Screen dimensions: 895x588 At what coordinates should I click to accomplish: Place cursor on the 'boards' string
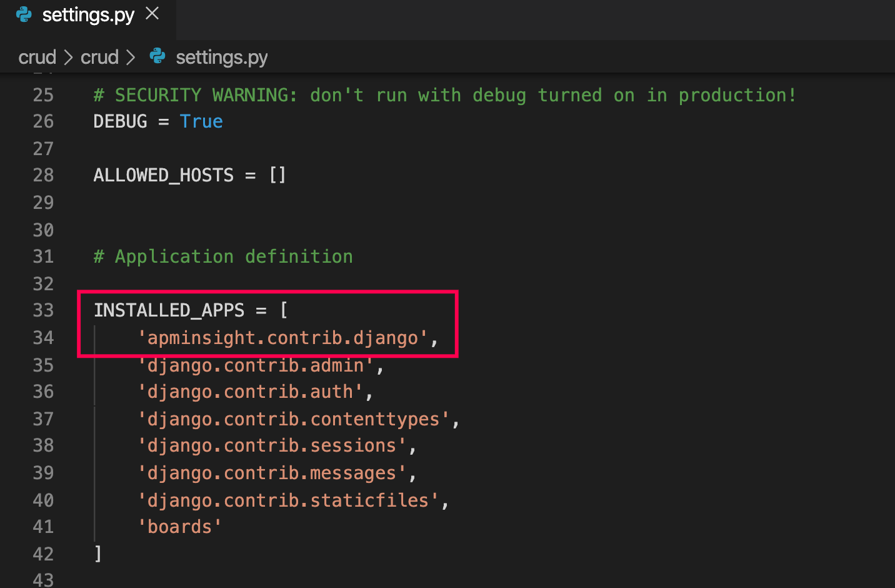pos(179,527)
